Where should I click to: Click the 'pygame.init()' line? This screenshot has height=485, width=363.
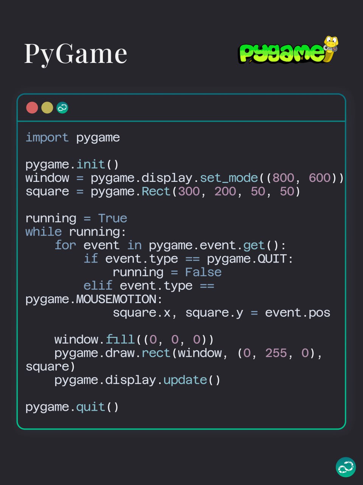click(x=72, y=164)
